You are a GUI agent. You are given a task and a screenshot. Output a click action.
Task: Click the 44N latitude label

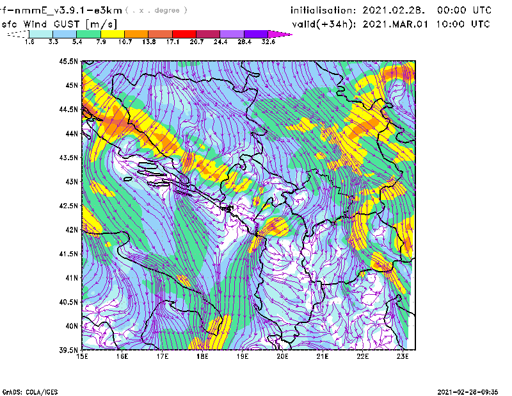point(72,133)
